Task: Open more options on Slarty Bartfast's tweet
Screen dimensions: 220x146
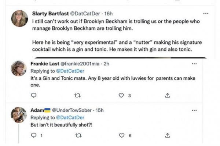Action: 206,14
